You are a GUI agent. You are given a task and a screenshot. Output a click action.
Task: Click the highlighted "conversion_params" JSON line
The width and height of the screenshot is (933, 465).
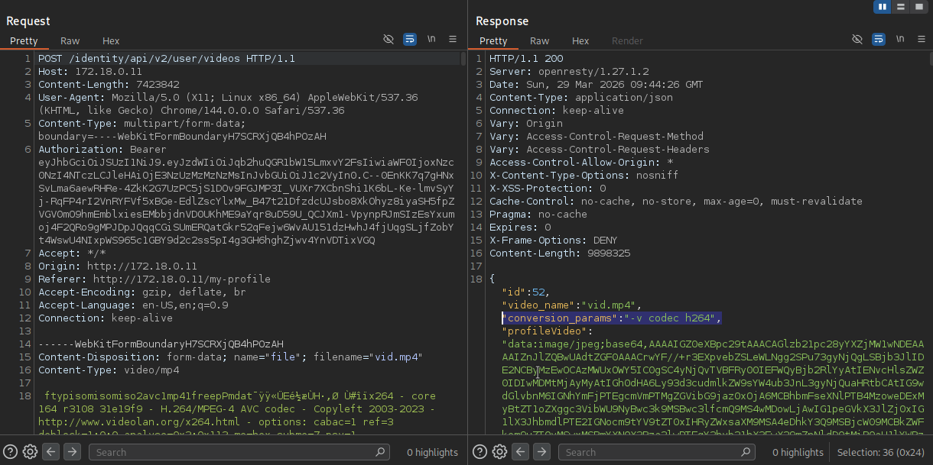[x=612, y=318]
